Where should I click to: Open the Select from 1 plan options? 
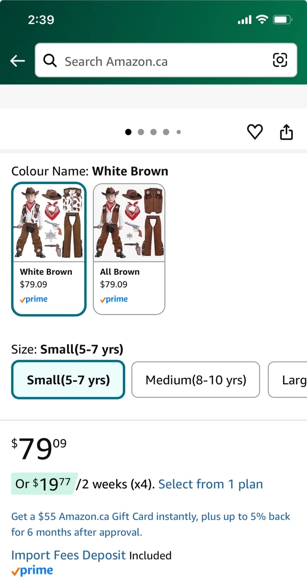click(x=210, y=484)
